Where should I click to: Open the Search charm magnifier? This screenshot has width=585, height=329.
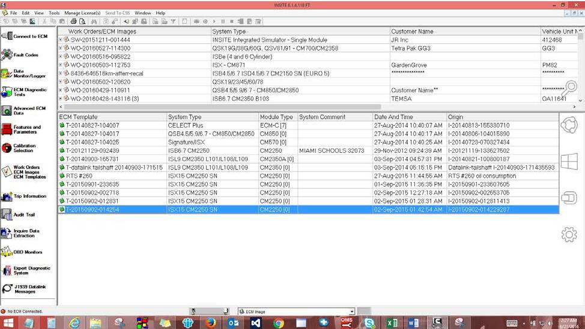[569, 89]
